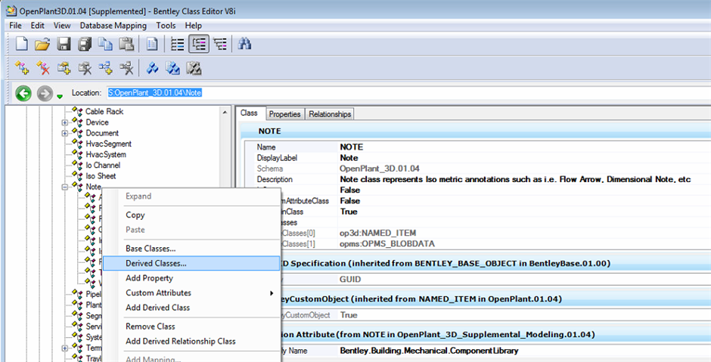
Task: Click the Bentley.Building.Mechanical.ComponentLibrary value
Action: (x=429, y=351)
